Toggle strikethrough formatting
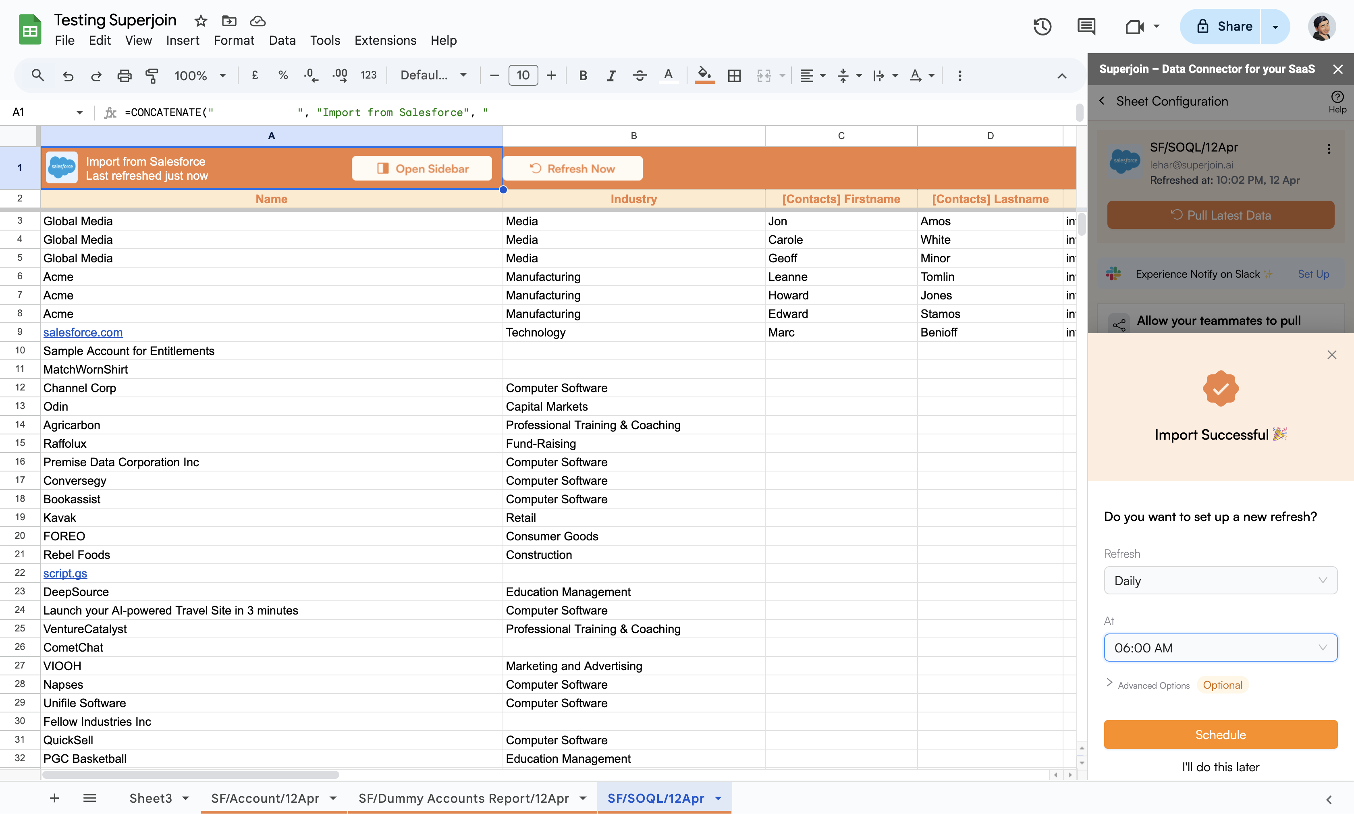 (640, 75)
